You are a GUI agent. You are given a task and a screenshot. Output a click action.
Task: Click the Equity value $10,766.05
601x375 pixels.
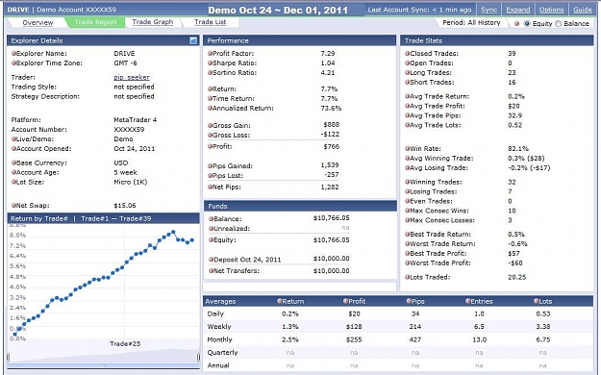[x=331, y=240]
